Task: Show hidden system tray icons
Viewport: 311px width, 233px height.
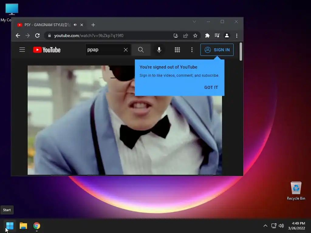Action: click(x=265, y=226)
